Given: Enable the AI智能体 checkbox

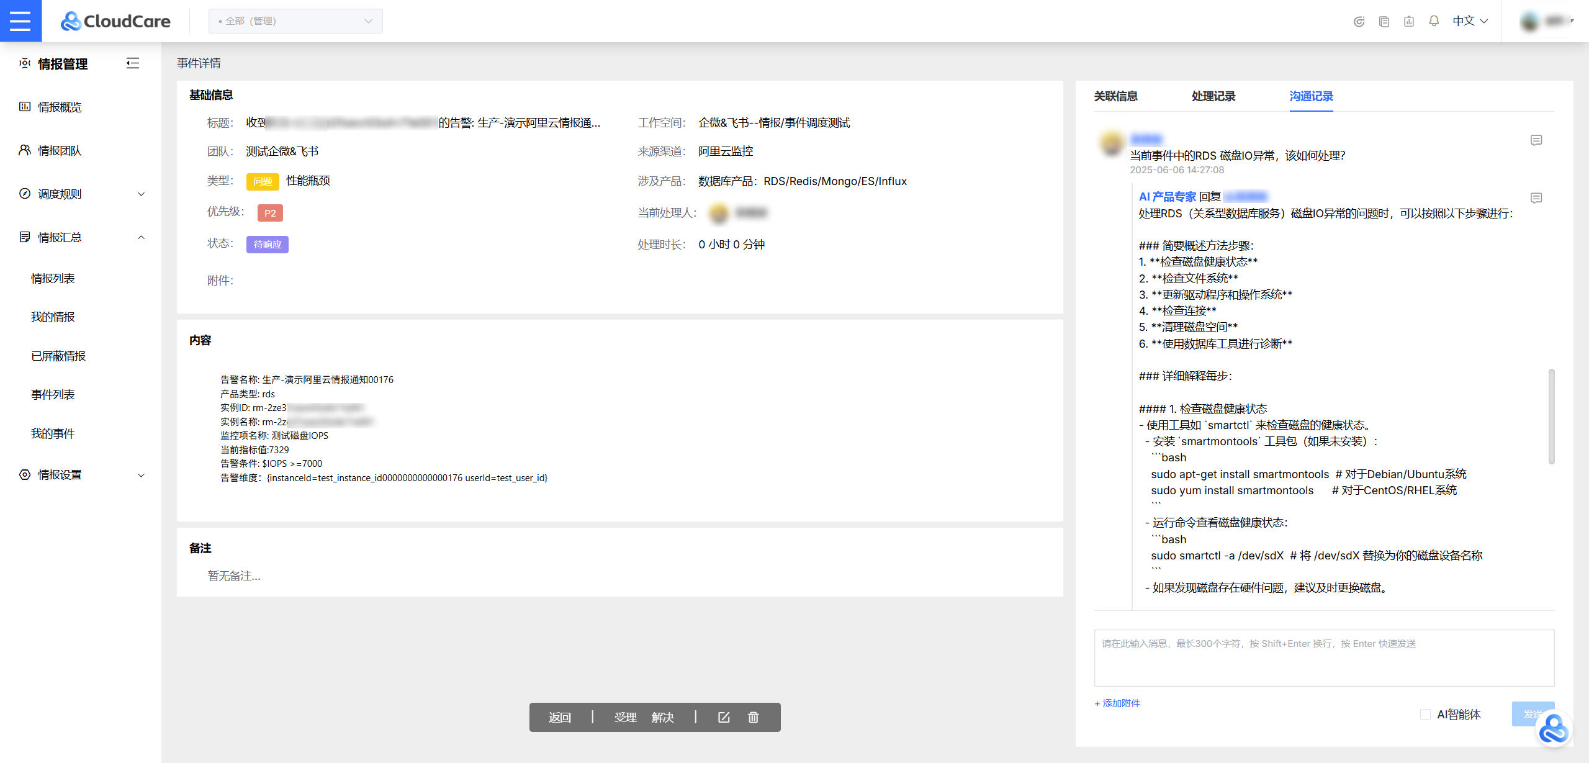Looking at the screenshot, I should click(1425, 714).
